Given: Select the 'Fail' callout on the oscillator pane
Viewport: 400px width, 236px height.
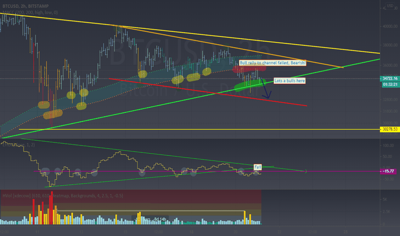Looking at the screenshot, I should 258,167.
